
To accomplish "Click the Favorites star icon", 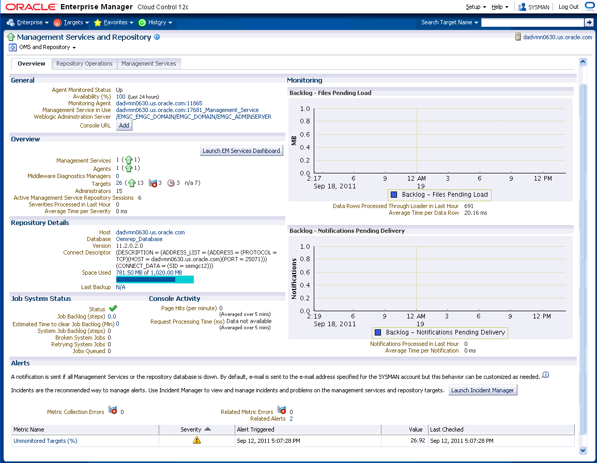I will [x=98, y=23].
